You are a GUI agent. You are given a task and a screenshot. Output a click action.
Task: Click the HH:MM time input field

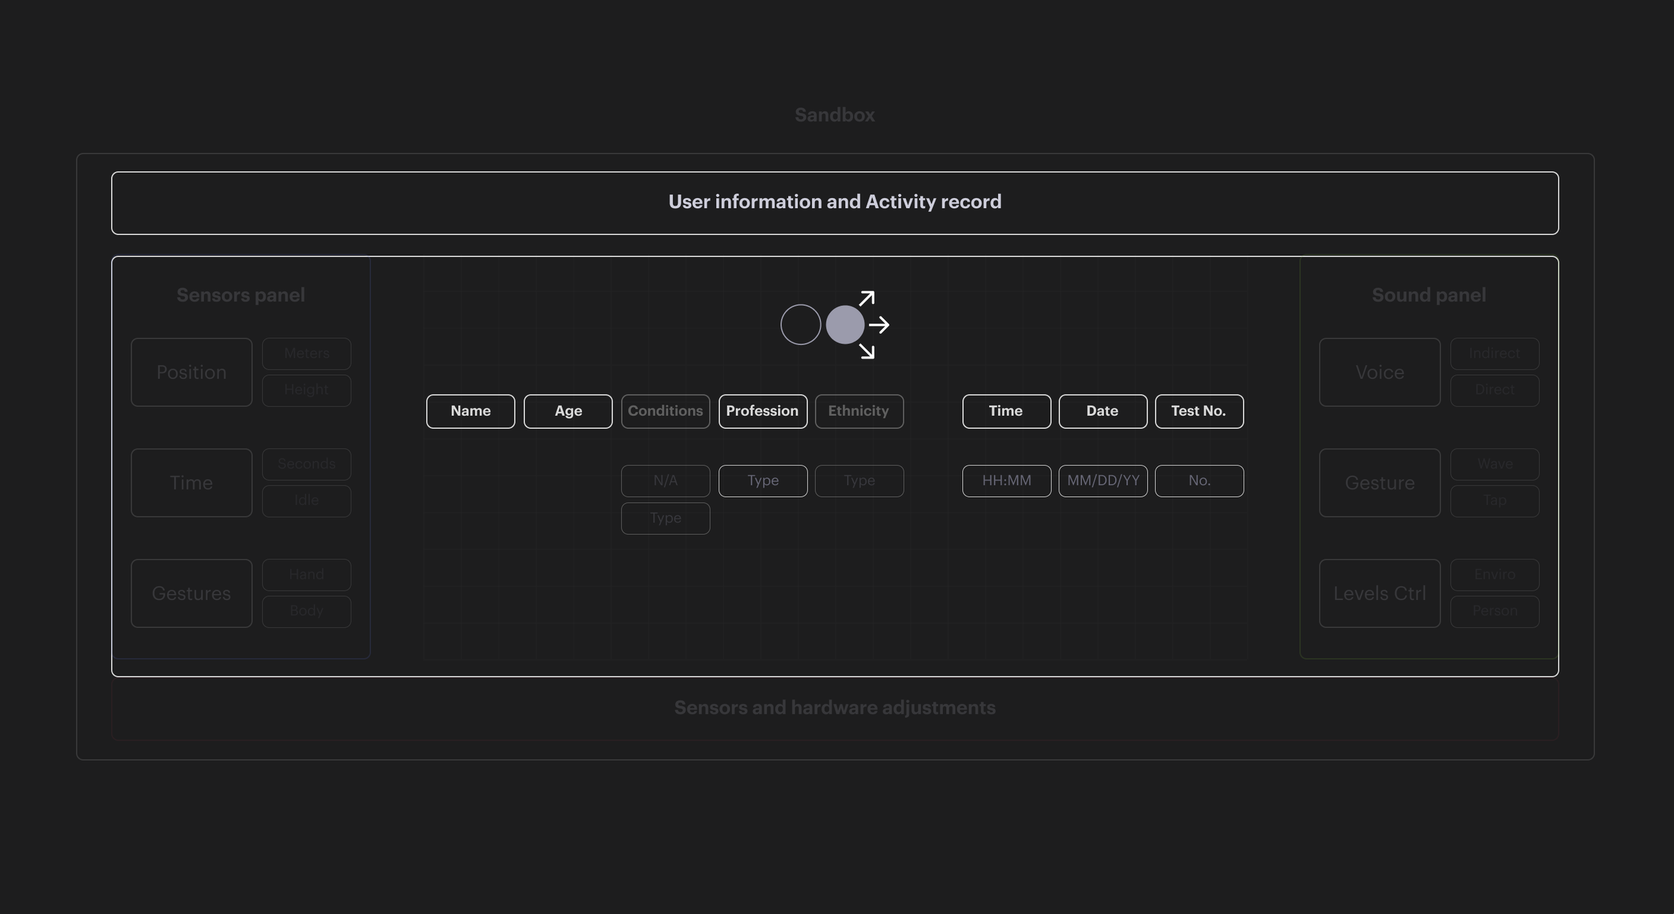(1006, 481)
